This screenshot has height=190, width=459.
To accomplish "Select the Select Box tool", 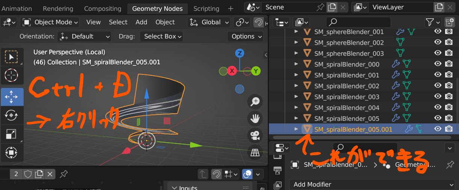I will [11, 57].
